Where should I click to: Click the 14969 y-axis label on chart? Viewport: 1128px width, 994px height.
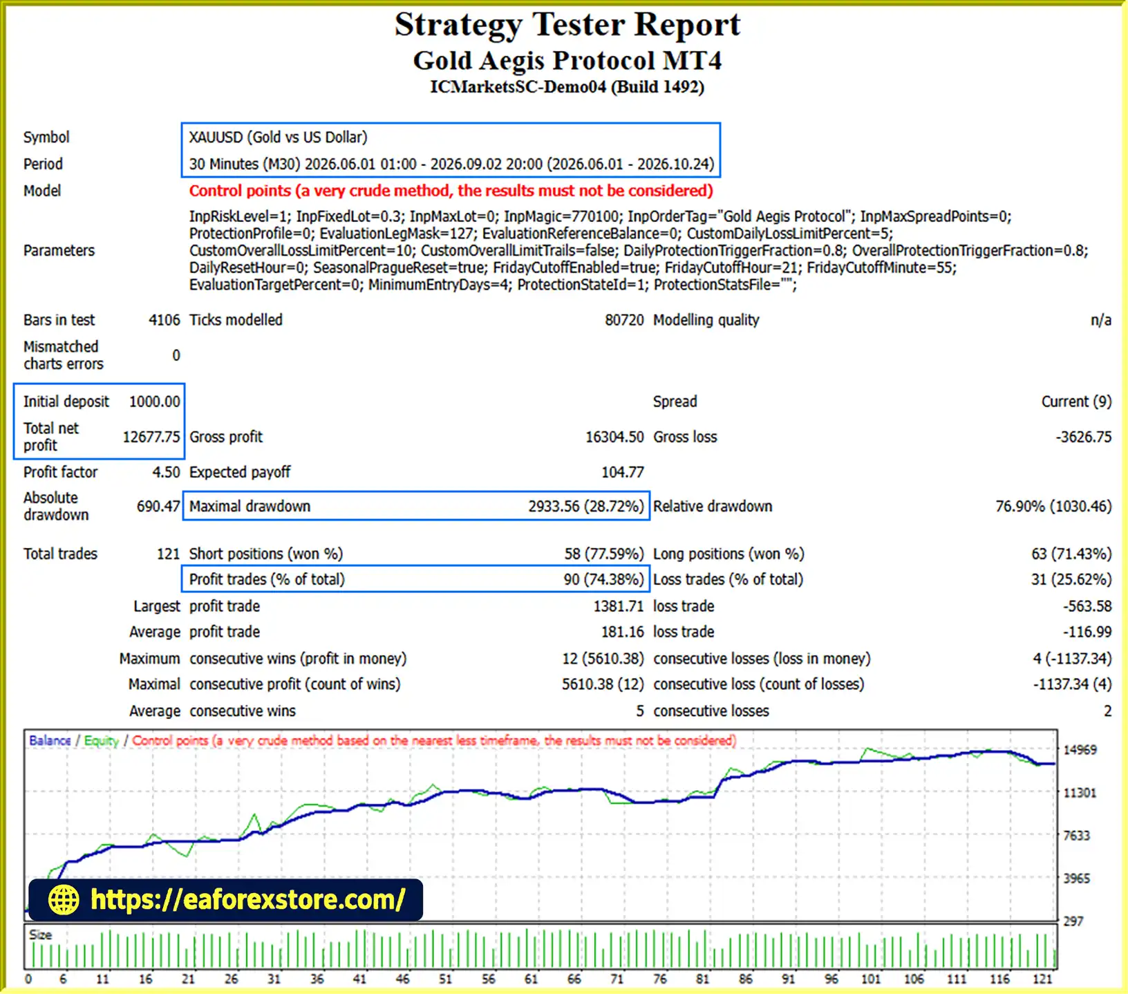tap(1080, 750)
